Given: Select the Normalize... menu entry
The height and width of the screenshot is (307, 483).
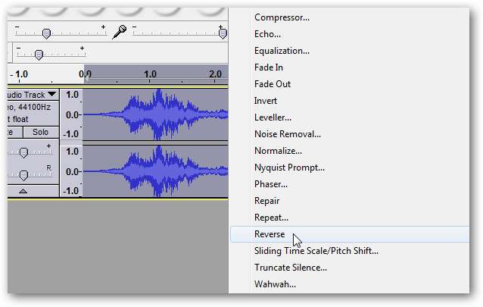Looking at the screenshot, I should [x=280, y=151].
